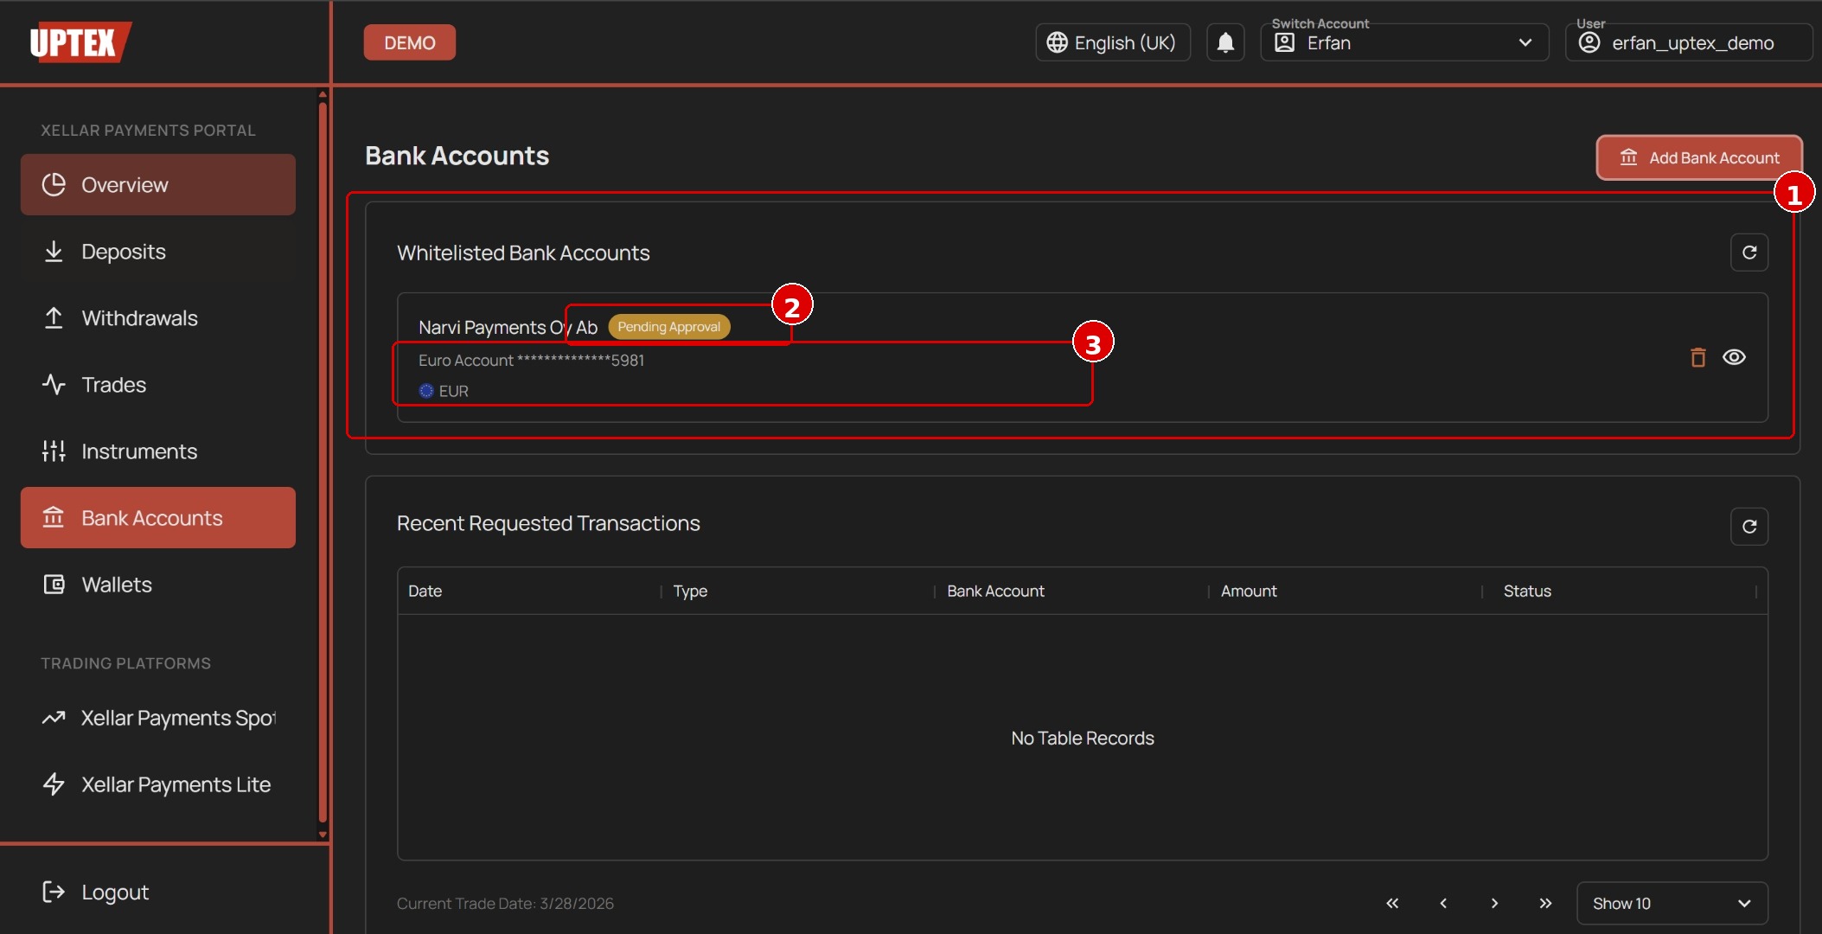Viewport: 1822px width, 934px height.
Task: Open the Show 10 rows dropdown
Action: (x=1672, y=903)
